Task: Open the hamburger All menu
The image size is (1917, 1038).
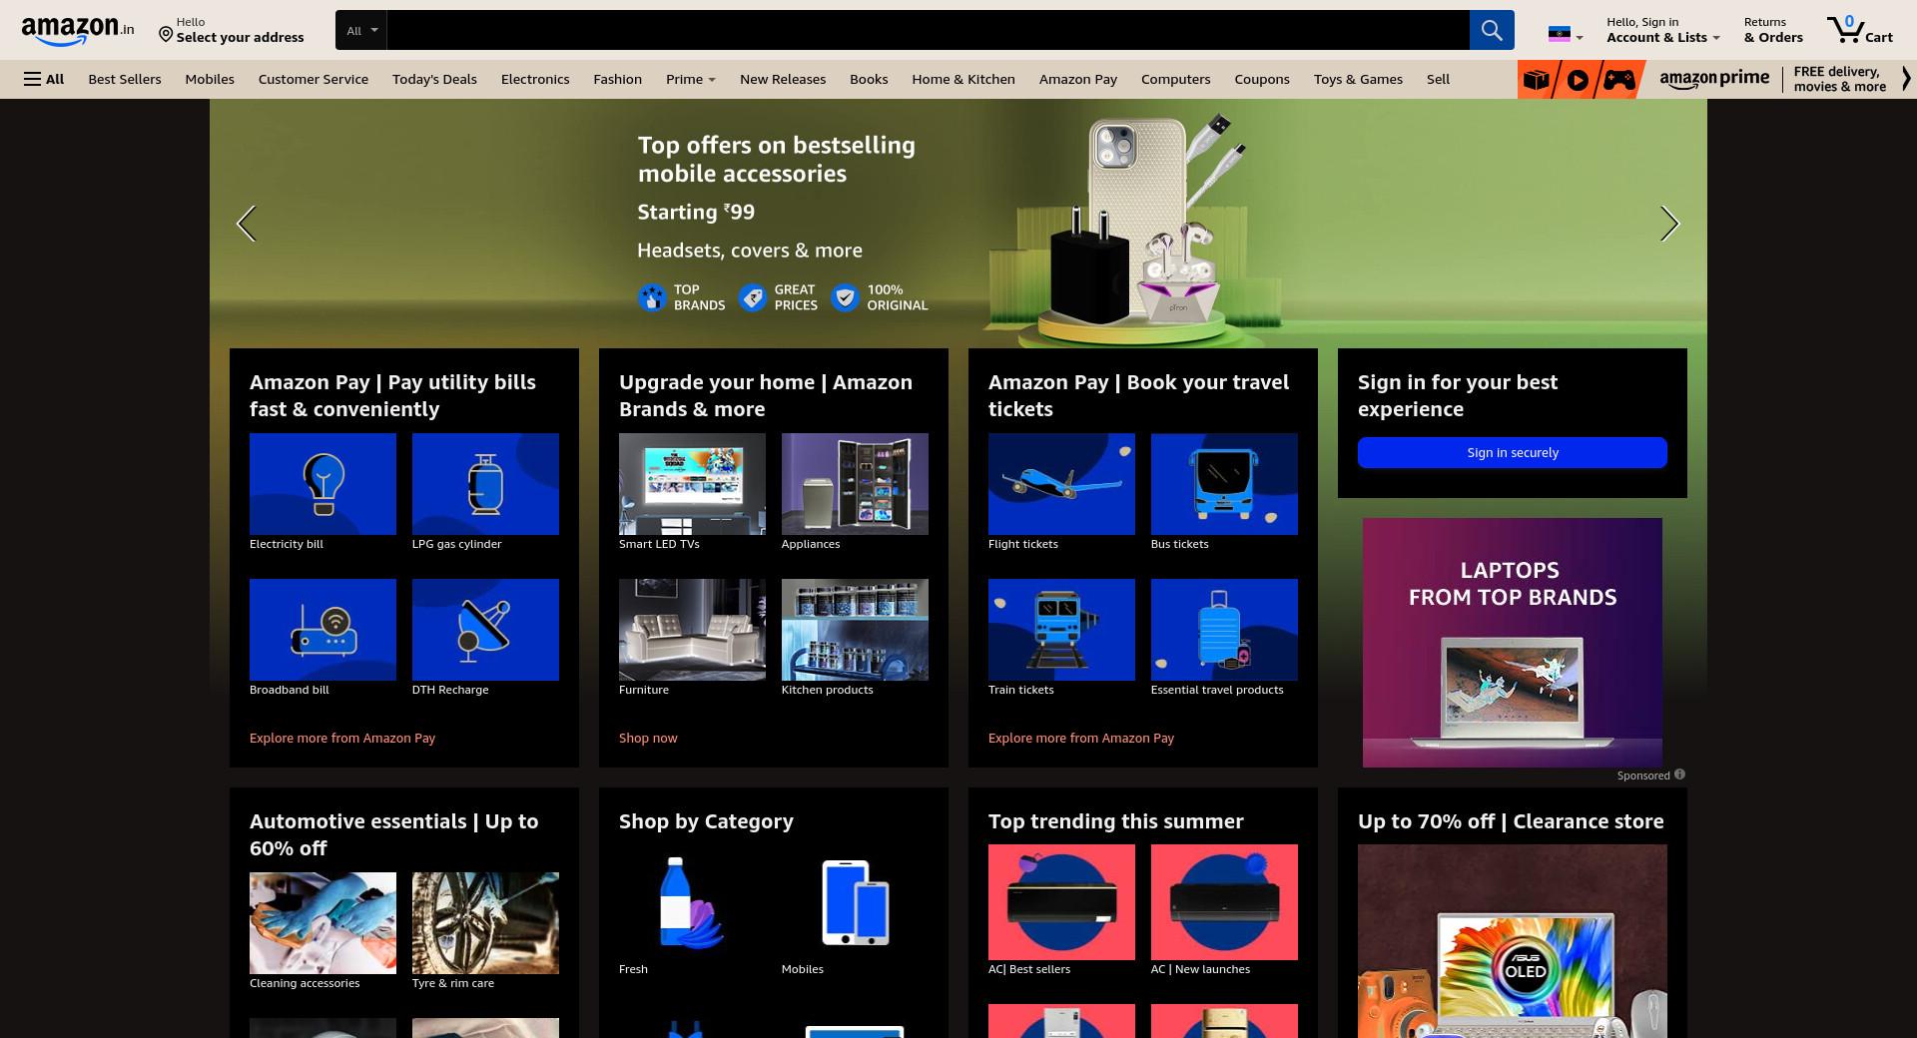Action: (44, 79)
